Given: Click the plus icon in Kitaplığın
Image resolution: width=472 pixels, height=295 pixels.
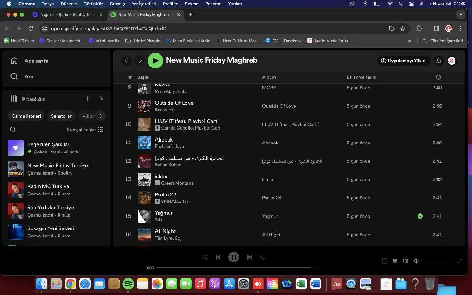Looking at the screenshot, I should tap(87, 99).
